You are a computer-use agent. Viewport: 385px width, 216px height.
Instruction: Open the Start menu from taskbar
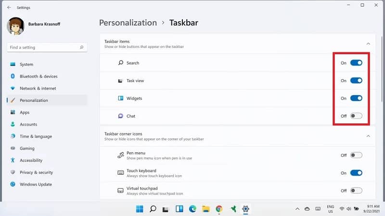(x=140, y=209)
